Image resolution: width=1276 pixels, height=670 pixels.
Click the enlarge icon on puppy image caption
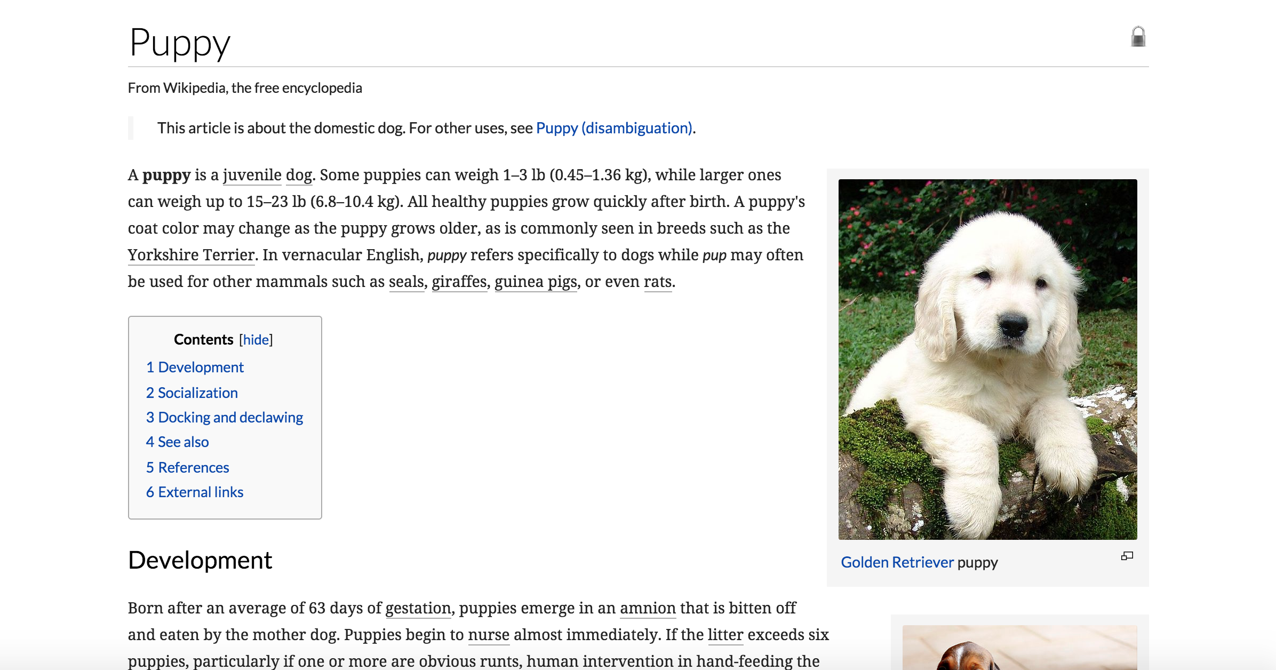1127,556
